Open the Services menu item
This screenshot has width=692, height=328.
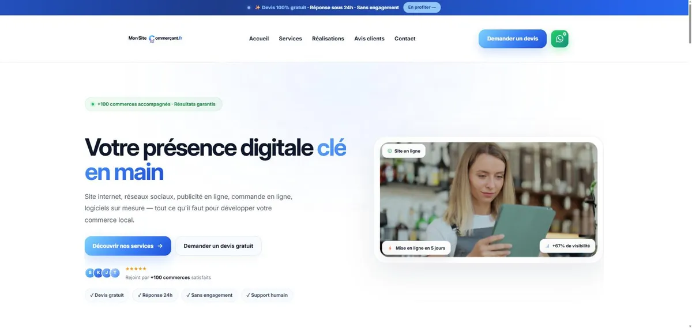click(290, 39)
